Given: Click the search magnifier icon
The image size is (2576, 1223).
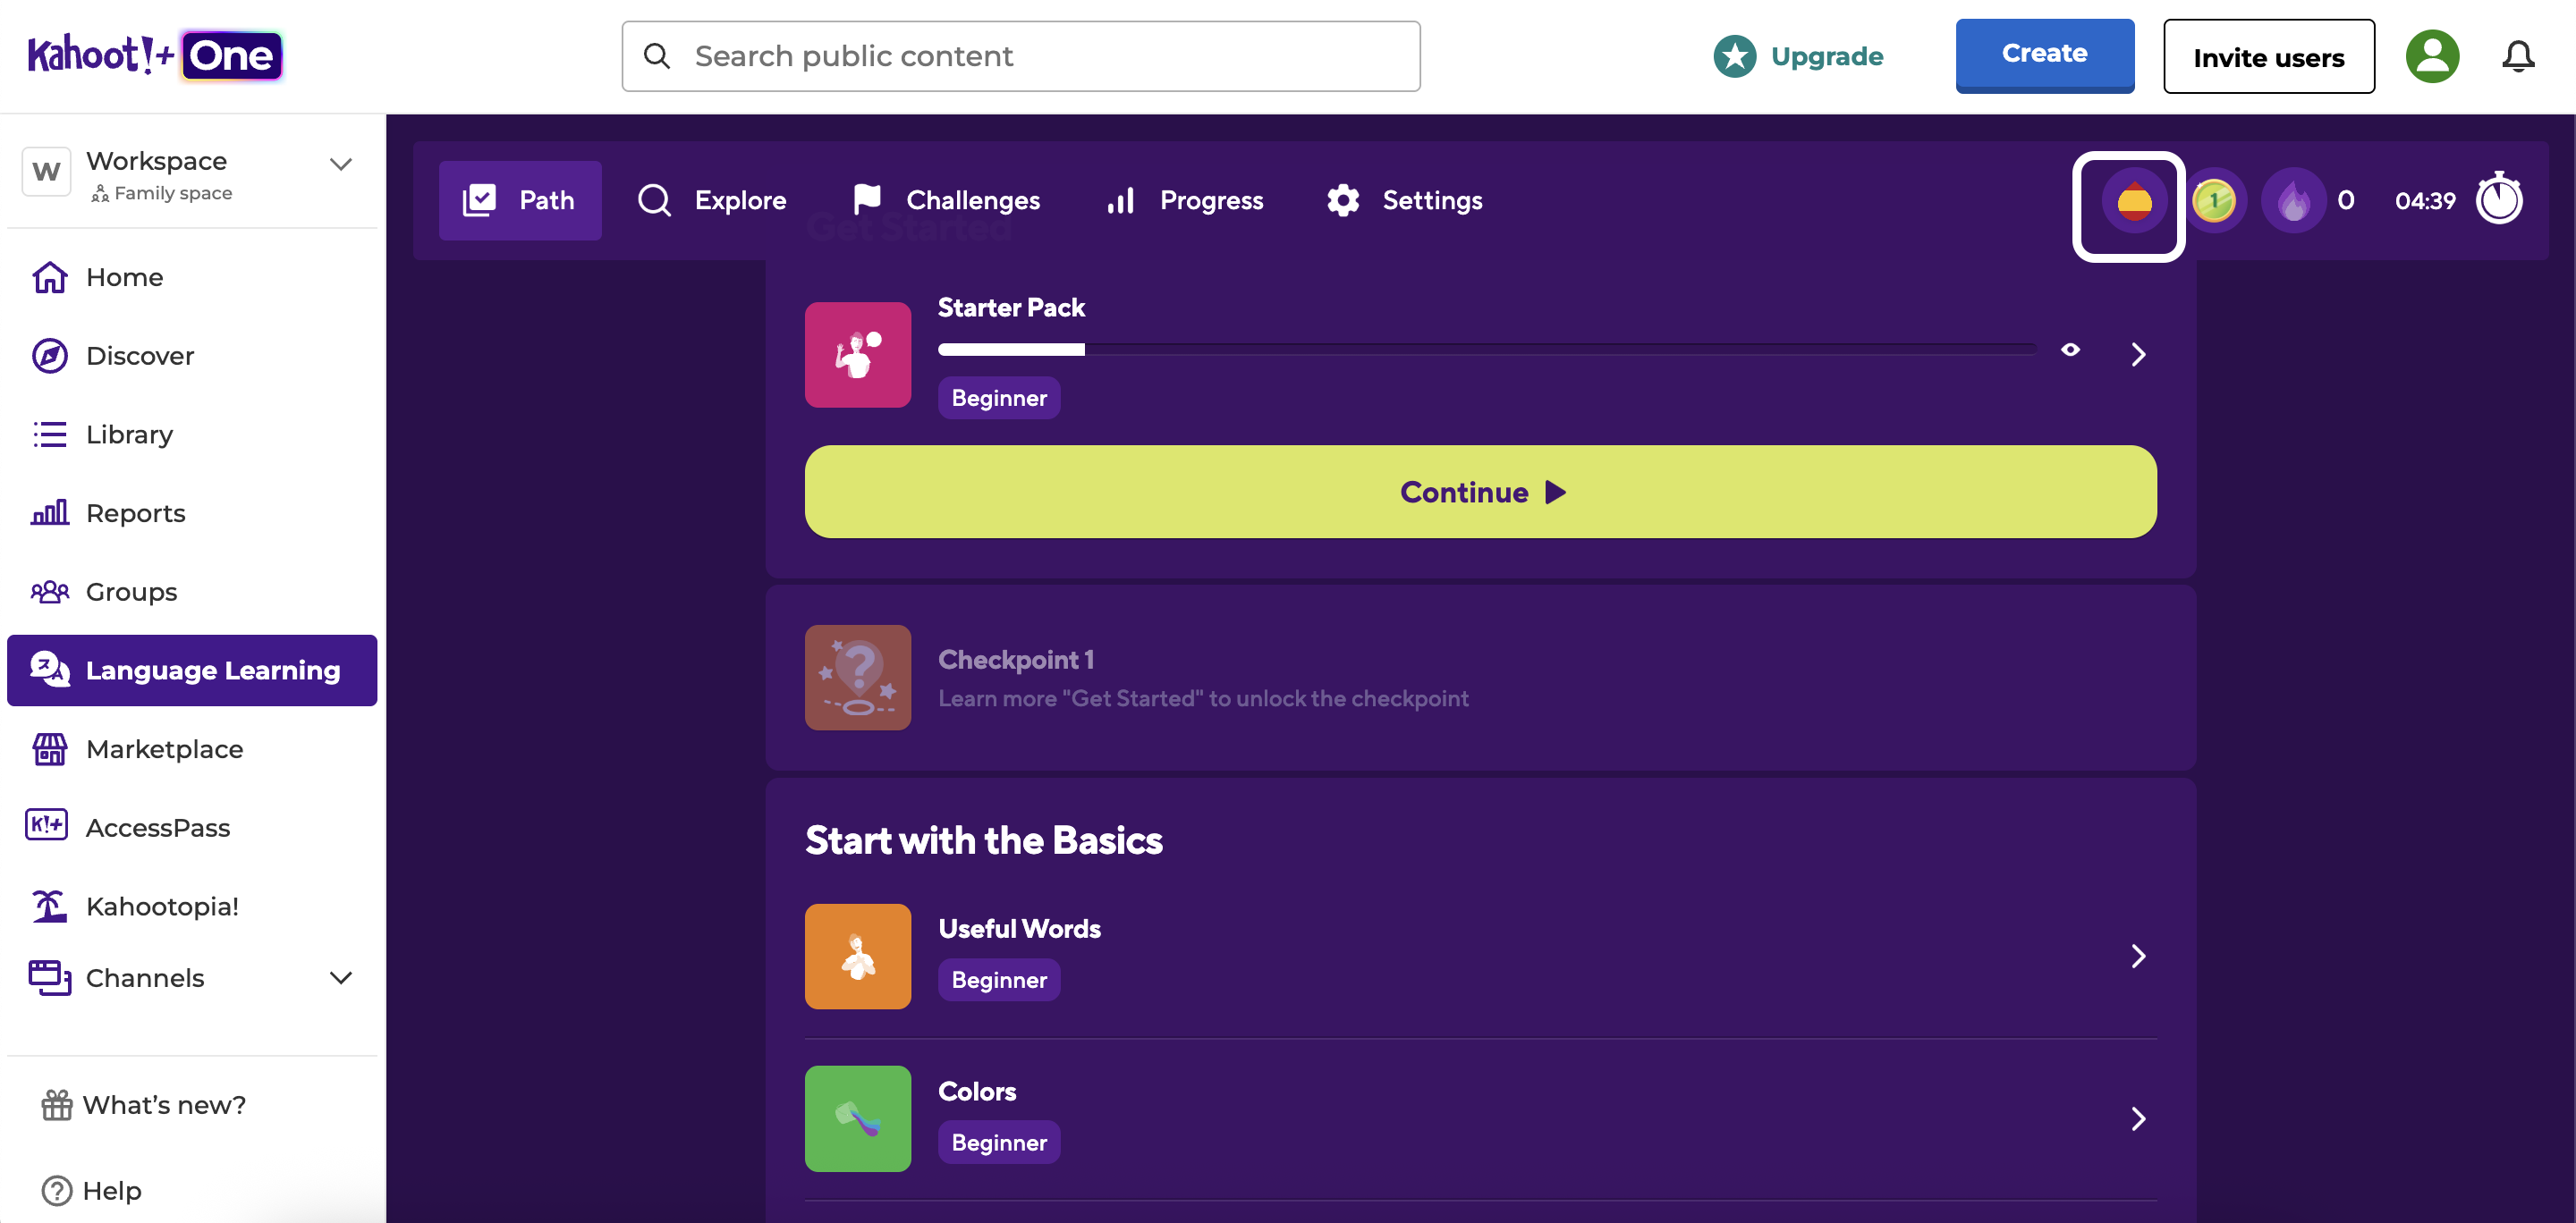Looking at the screenshot, I should tap(657, 56).
